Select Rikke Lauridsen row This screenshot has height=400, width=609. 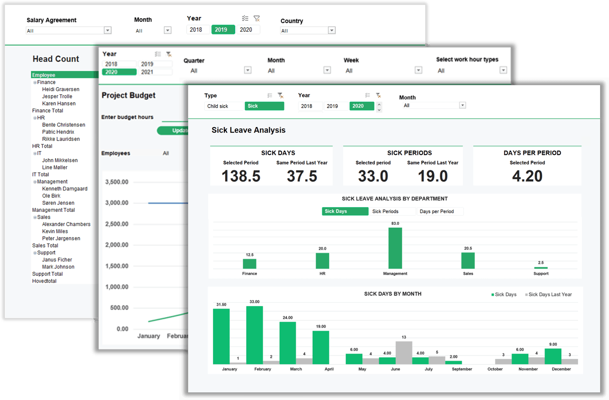[x=61, y=139]
